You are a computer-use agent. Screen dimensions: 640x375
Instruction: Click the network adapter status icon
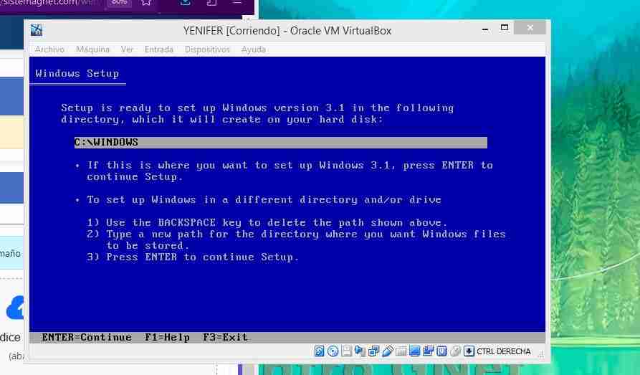373,351
